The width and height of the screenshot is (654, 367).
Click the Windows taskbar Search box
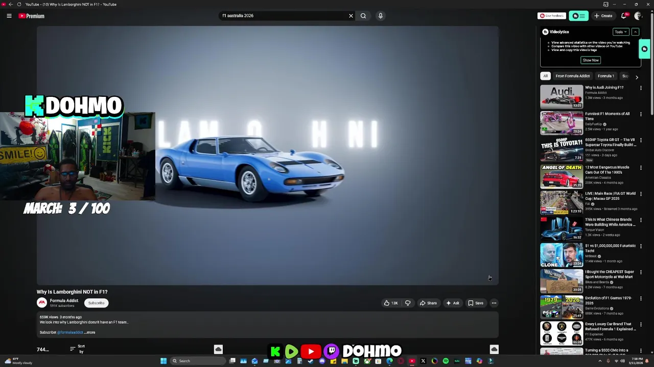click(198, 361)
